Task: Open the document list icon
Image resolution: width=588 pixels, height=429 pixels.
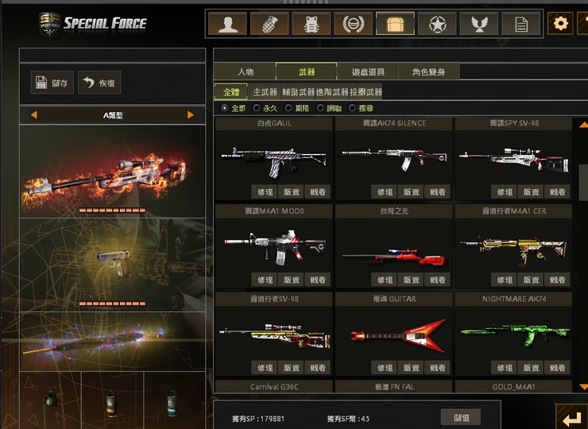Action: (521, 24)
